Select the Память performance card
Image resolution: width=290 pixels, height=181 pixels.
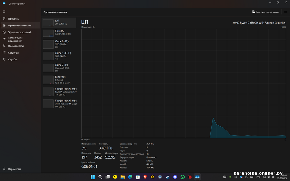point(59,33)
